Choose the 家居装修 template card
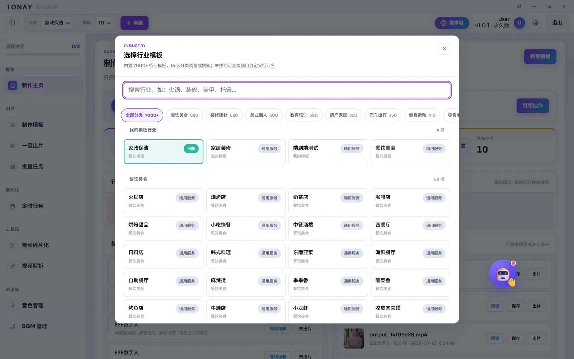Image resolution: width=574 pixels, height=359 pixels. (246, 151)
